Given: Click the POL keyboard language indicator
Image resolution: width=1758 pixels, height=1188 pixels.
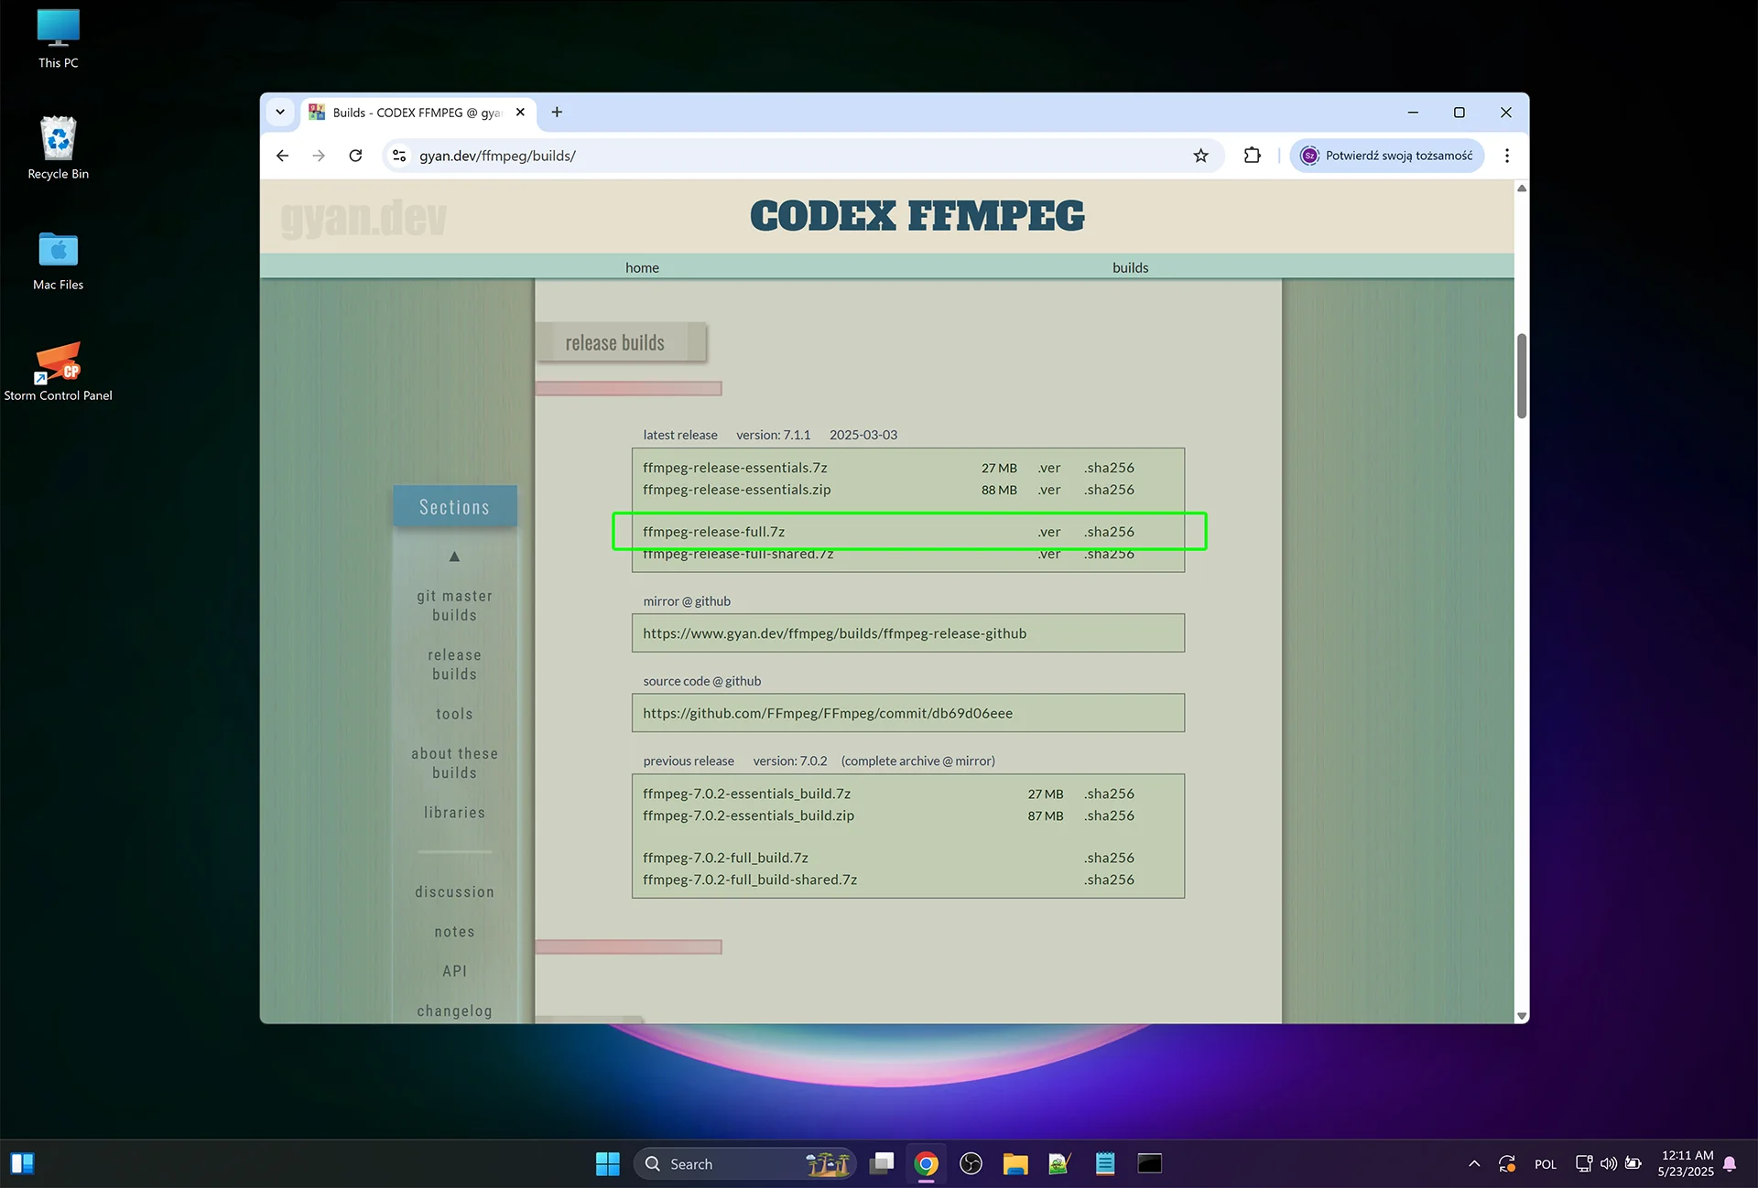Looking at the screenshot, I should (x=1546, y=1164).
